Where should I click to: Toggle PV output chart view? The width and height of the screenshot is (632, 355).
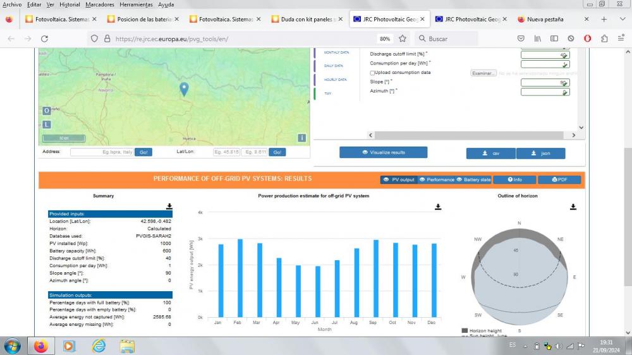coord(399,180)
